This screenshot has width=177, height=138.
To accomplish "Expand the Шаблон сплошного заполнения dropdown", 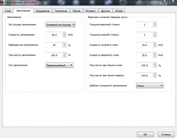I will 150,86.
